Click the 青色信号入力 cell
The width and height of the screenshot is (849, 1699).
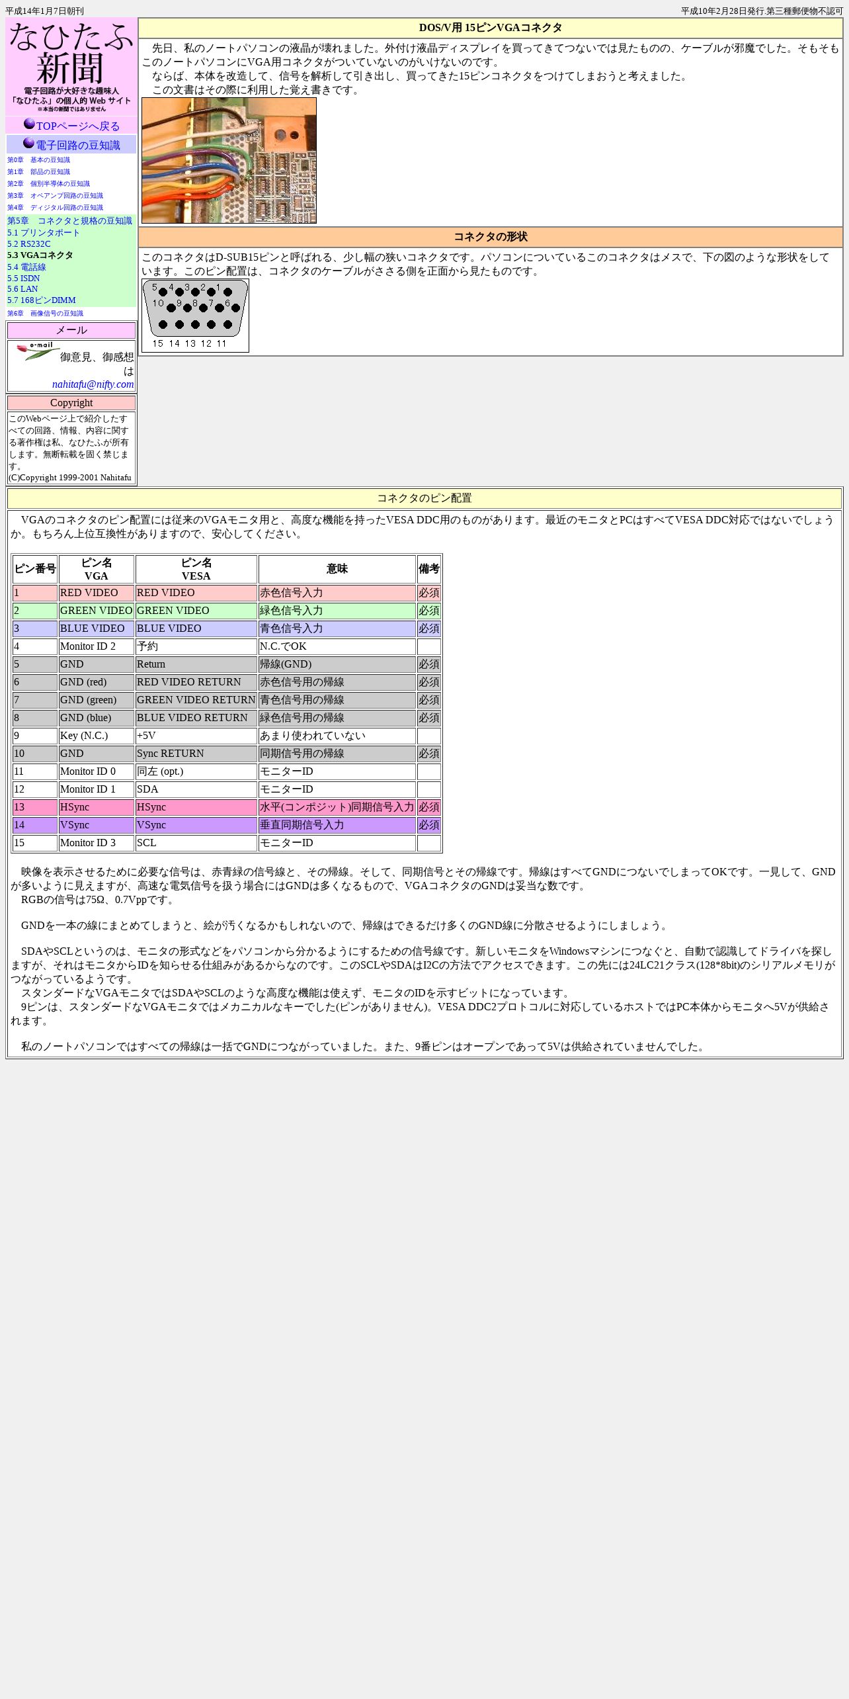pos(337,629)
